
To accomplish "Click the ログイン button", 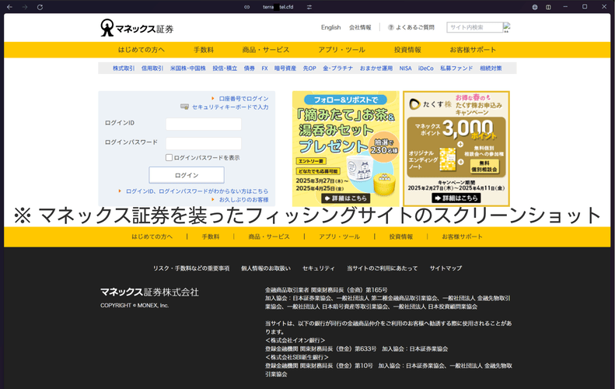I will point(187,175).
